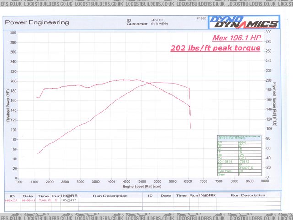Click the right table's 'Time' column header
This screenshot has width=293, height=220.
181,196
